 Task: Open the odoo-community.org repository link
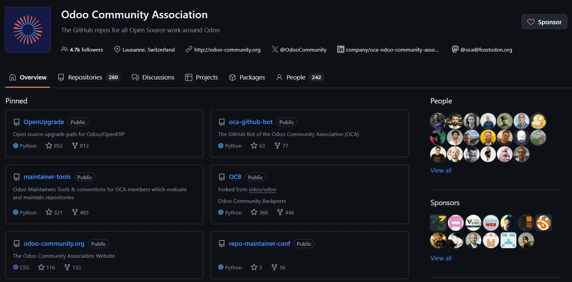(54, 243)
